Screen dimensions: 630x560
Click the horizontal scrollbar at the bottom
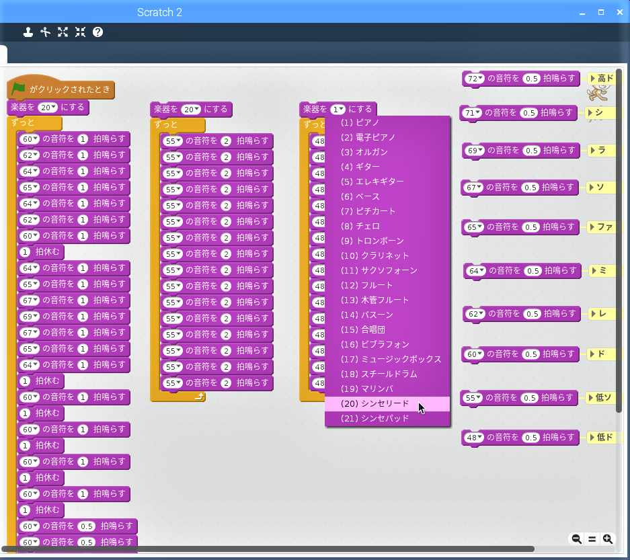pos(269,549)
